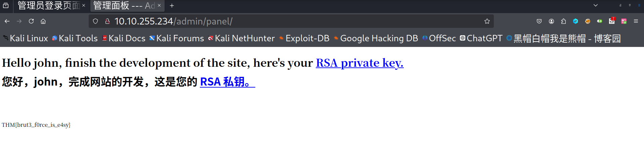Open the English RSA private key link
Image resolution: width=644 pixels, height=154 pixels.
click(x=359, y=63)
